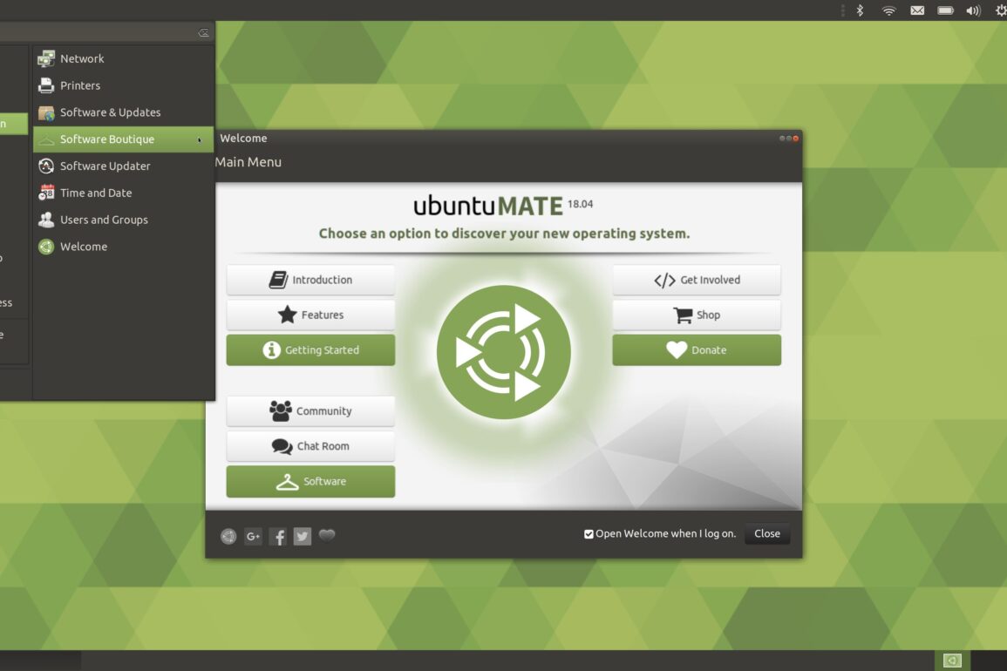Click the white heart icon on Donate

pos(677,350)
